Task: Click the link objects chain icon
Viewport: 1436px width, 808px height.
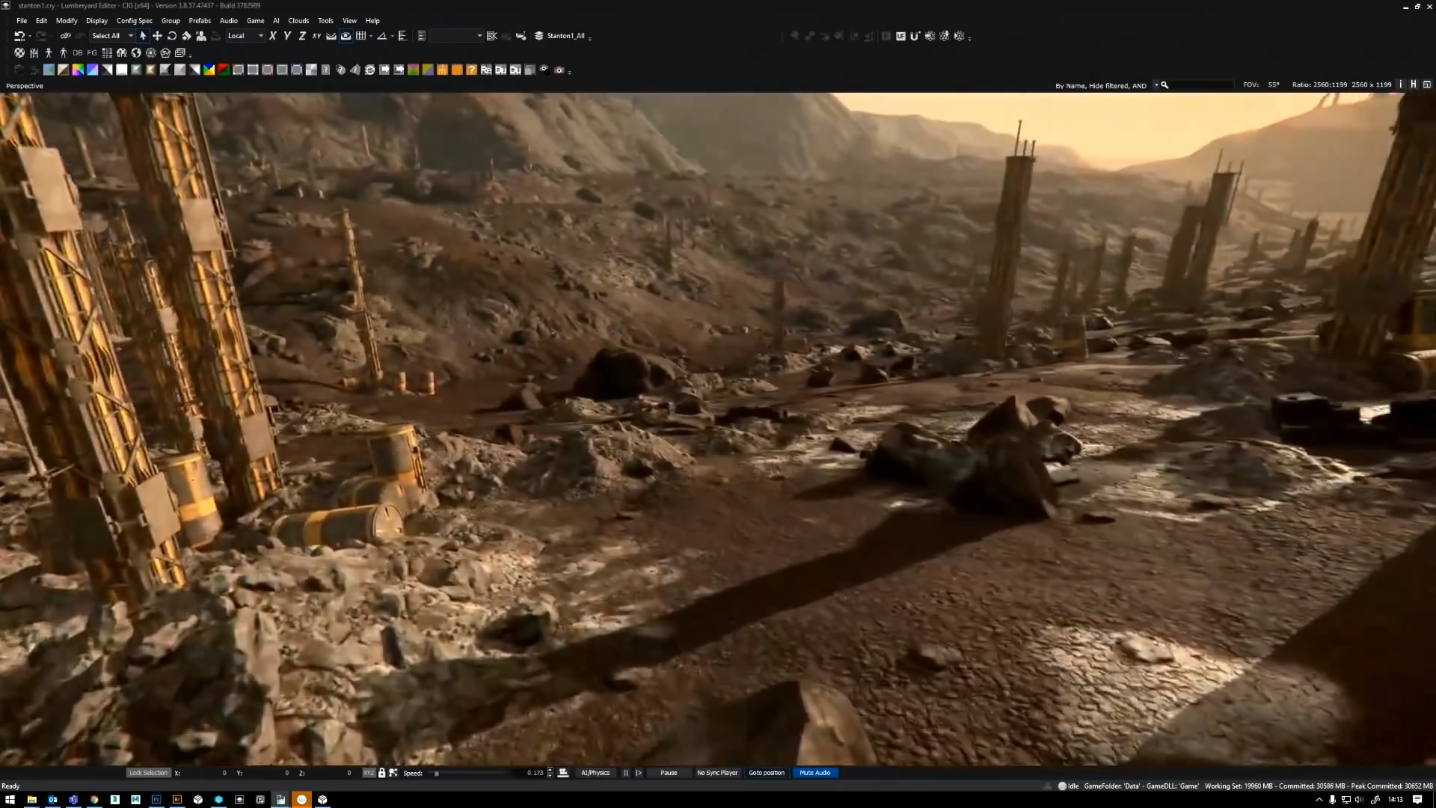Action: coord(65,36)
